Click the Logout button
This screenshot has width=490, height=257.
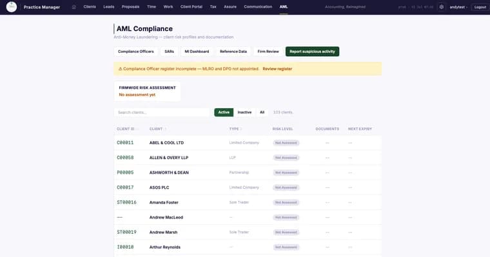pyautogui.click(x=480, y=7)
